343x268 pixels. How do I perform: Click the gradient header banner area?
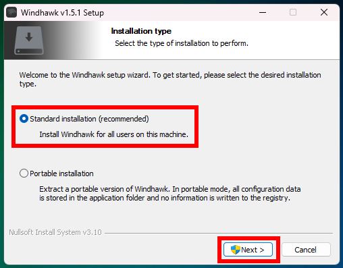coord(171,41)
